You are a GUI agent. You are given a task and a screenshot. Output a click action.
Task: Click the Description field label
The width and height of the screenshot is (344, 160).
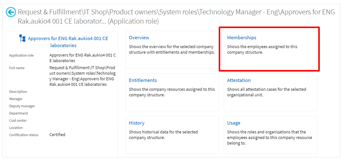(x=18, y=92)
